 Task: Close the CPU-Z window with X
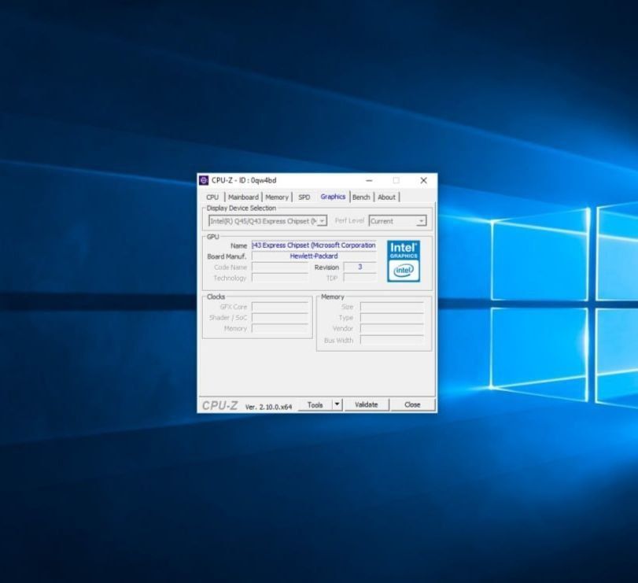coord(423,180)
